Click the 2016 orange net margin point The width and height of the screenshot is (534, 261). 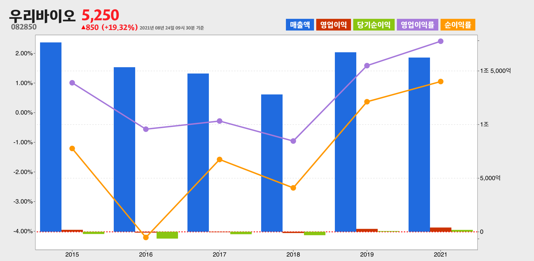pos(146,237)
